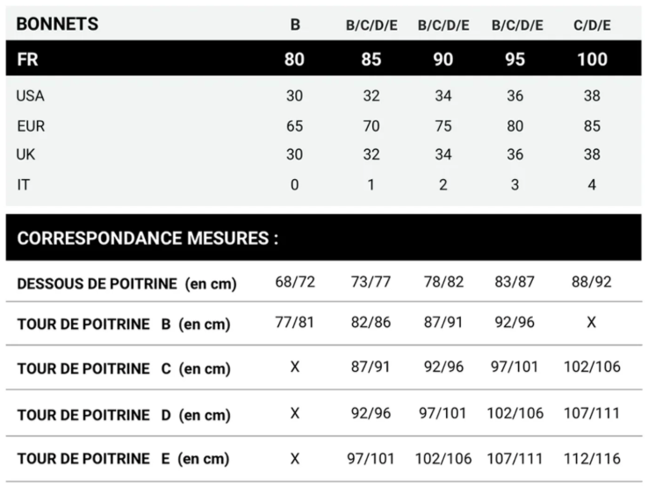Click TOUR DE POITRINE B row label
Screen dimensions: 648x486
[x=123, y=324]
